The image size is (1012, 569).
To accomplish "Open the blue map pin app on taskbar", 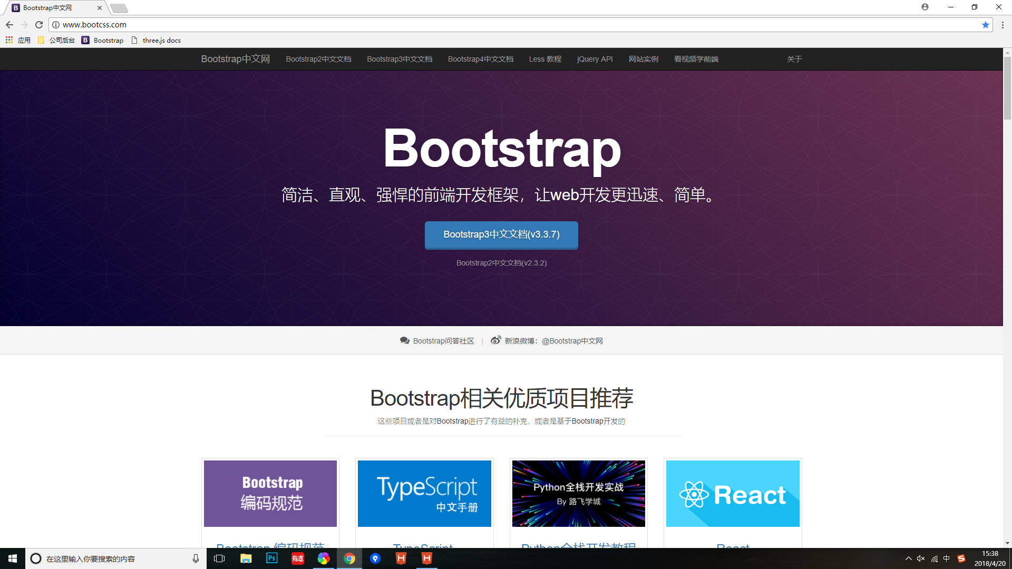I will point(375,558).
